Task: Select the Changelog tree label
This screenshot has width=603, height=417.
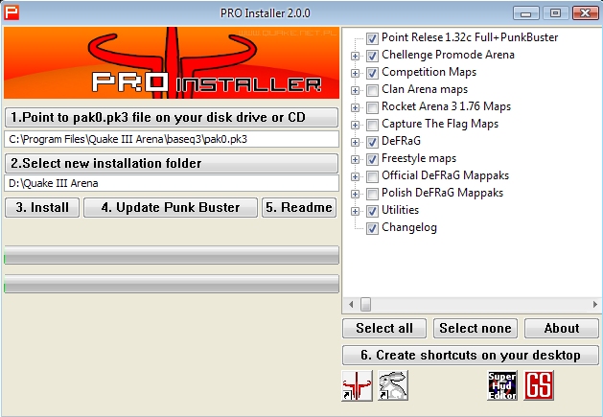Action: 409,228
